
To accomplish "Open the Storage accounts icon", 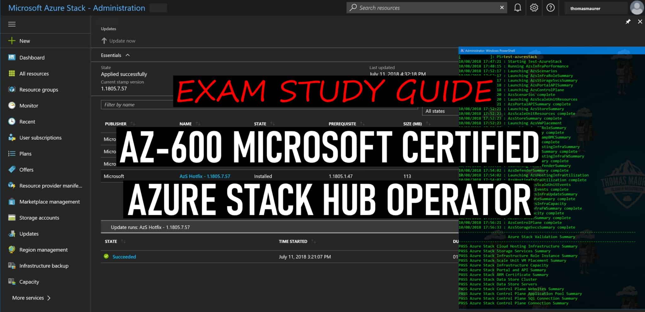I will coord(12,217).
